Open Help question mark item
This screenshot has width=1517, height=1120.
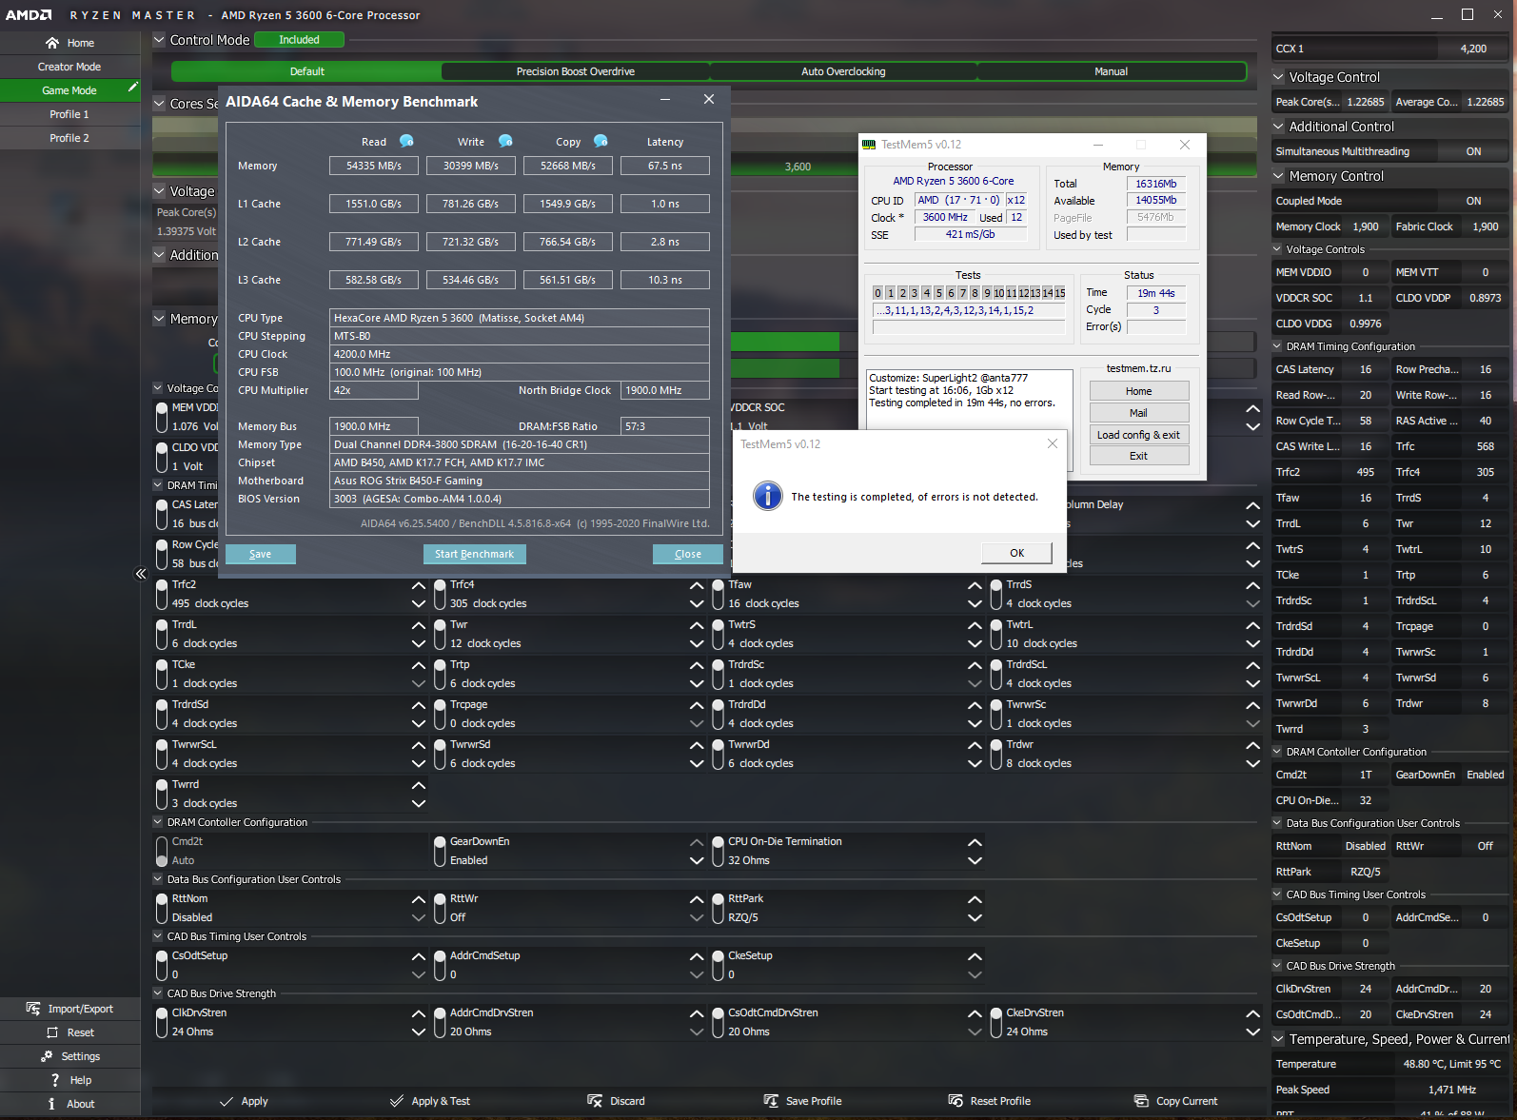point(69,1080)
